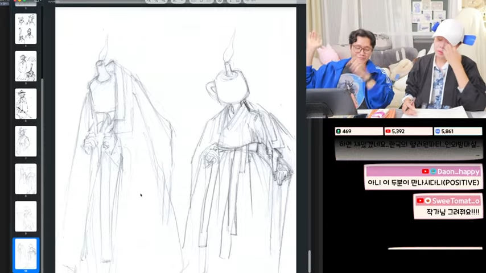
Task: Open page 8 thumbnail in sidebar
Action: [x=26, y=179]
